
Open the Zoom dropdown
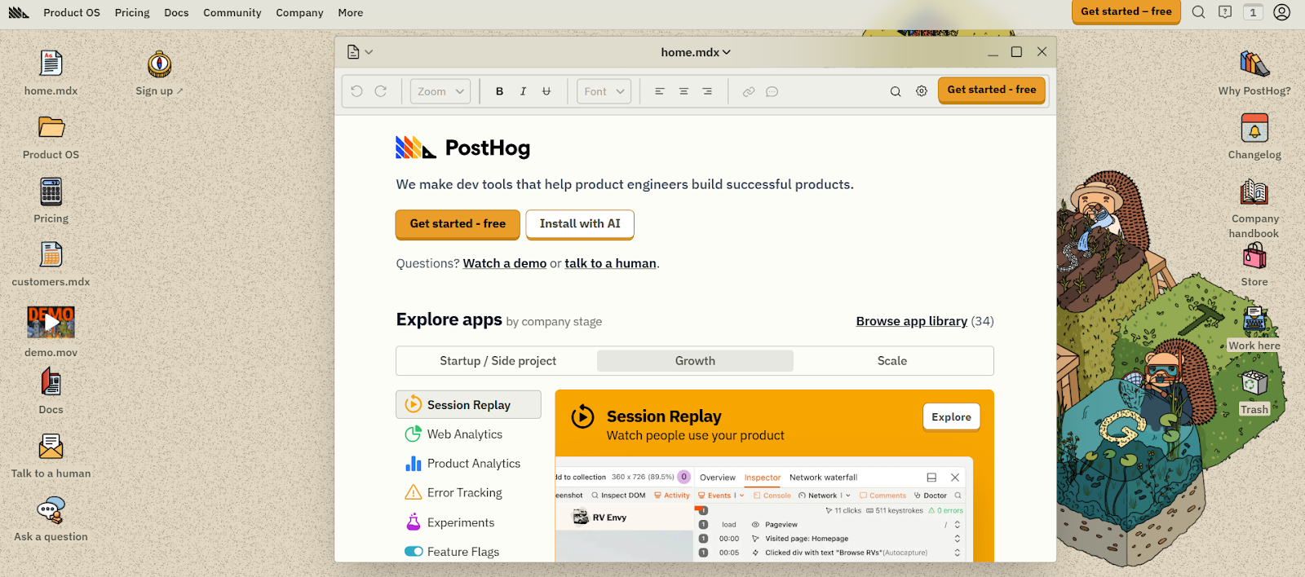(x=440, y=91)
